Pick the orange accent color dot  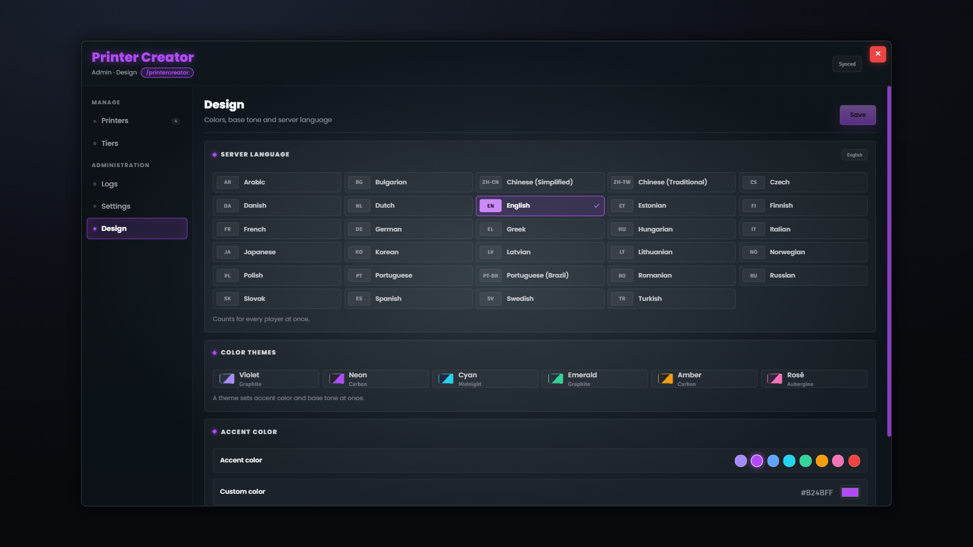pos(822,461)
